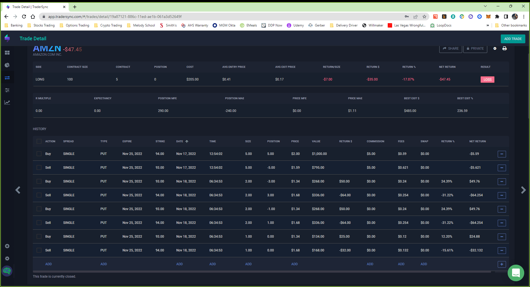Open the trades arrows icon in sidebar
This screenshot has height=287, width=530.
pos(7,78)
